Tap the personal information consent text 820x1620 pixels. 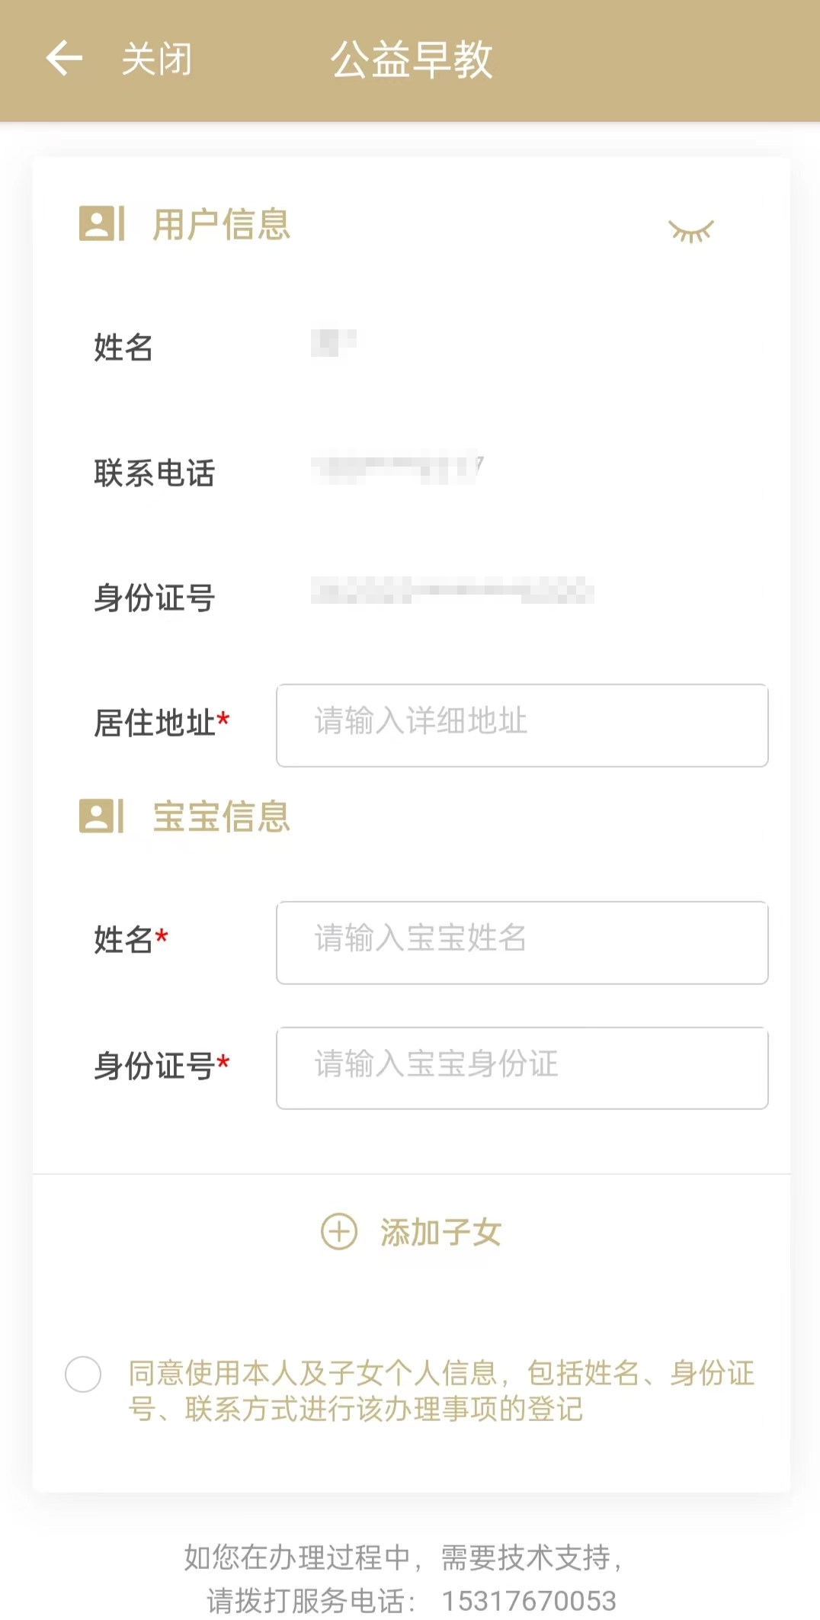(440, 1391)
